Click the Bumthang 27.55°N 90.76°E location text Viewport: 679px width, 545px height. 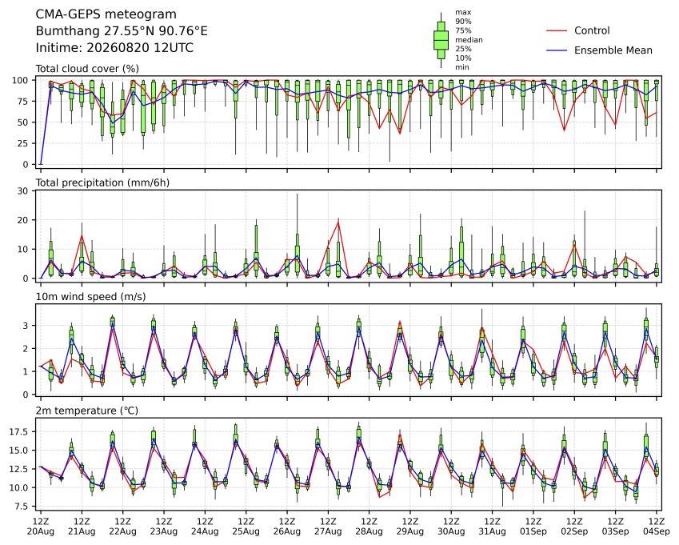pos(122,31)
